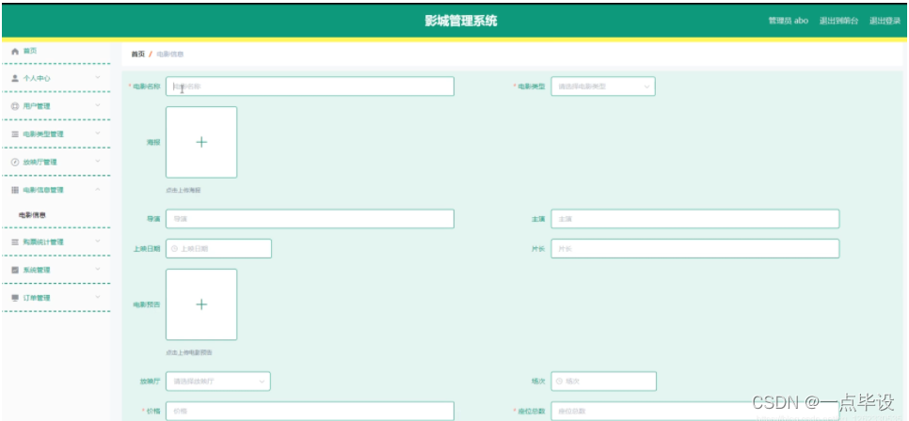Click the 电影类型管理 list icon
Image resolution: width=909 pixels, height=421 pixels.
[x=16, y=133]
